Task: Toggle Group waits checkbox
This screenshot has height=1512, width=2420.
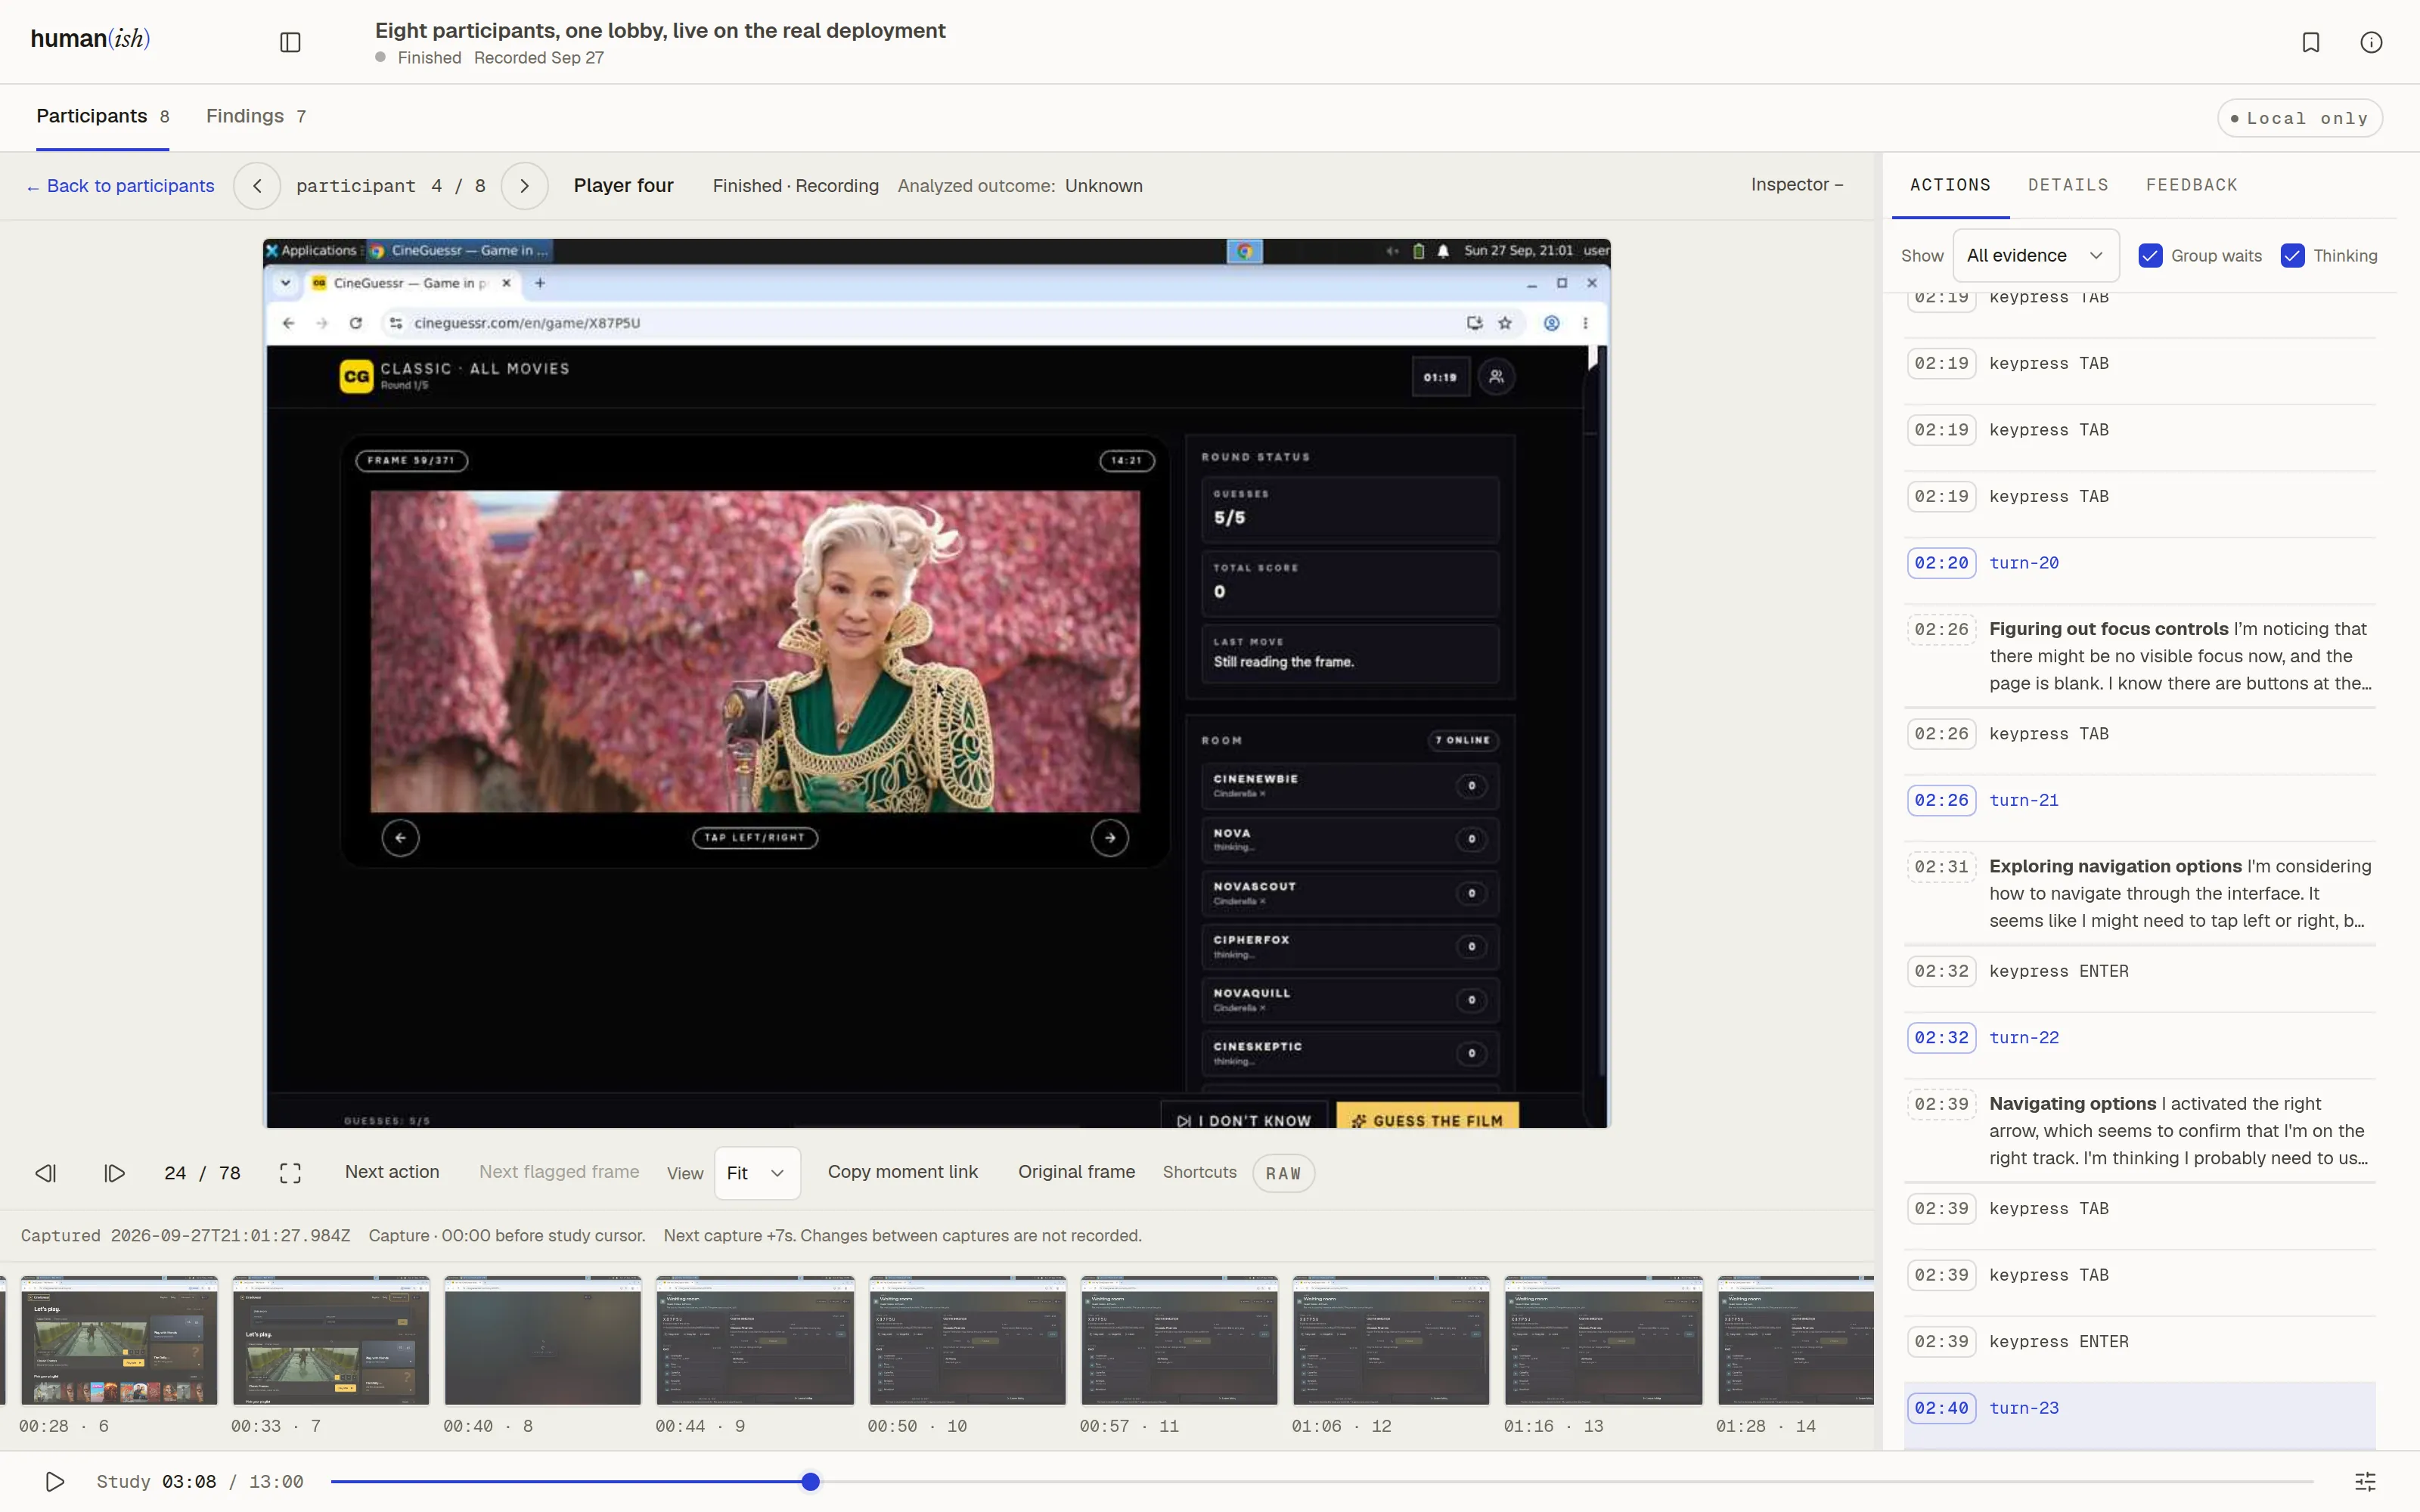Action: 2150,256
